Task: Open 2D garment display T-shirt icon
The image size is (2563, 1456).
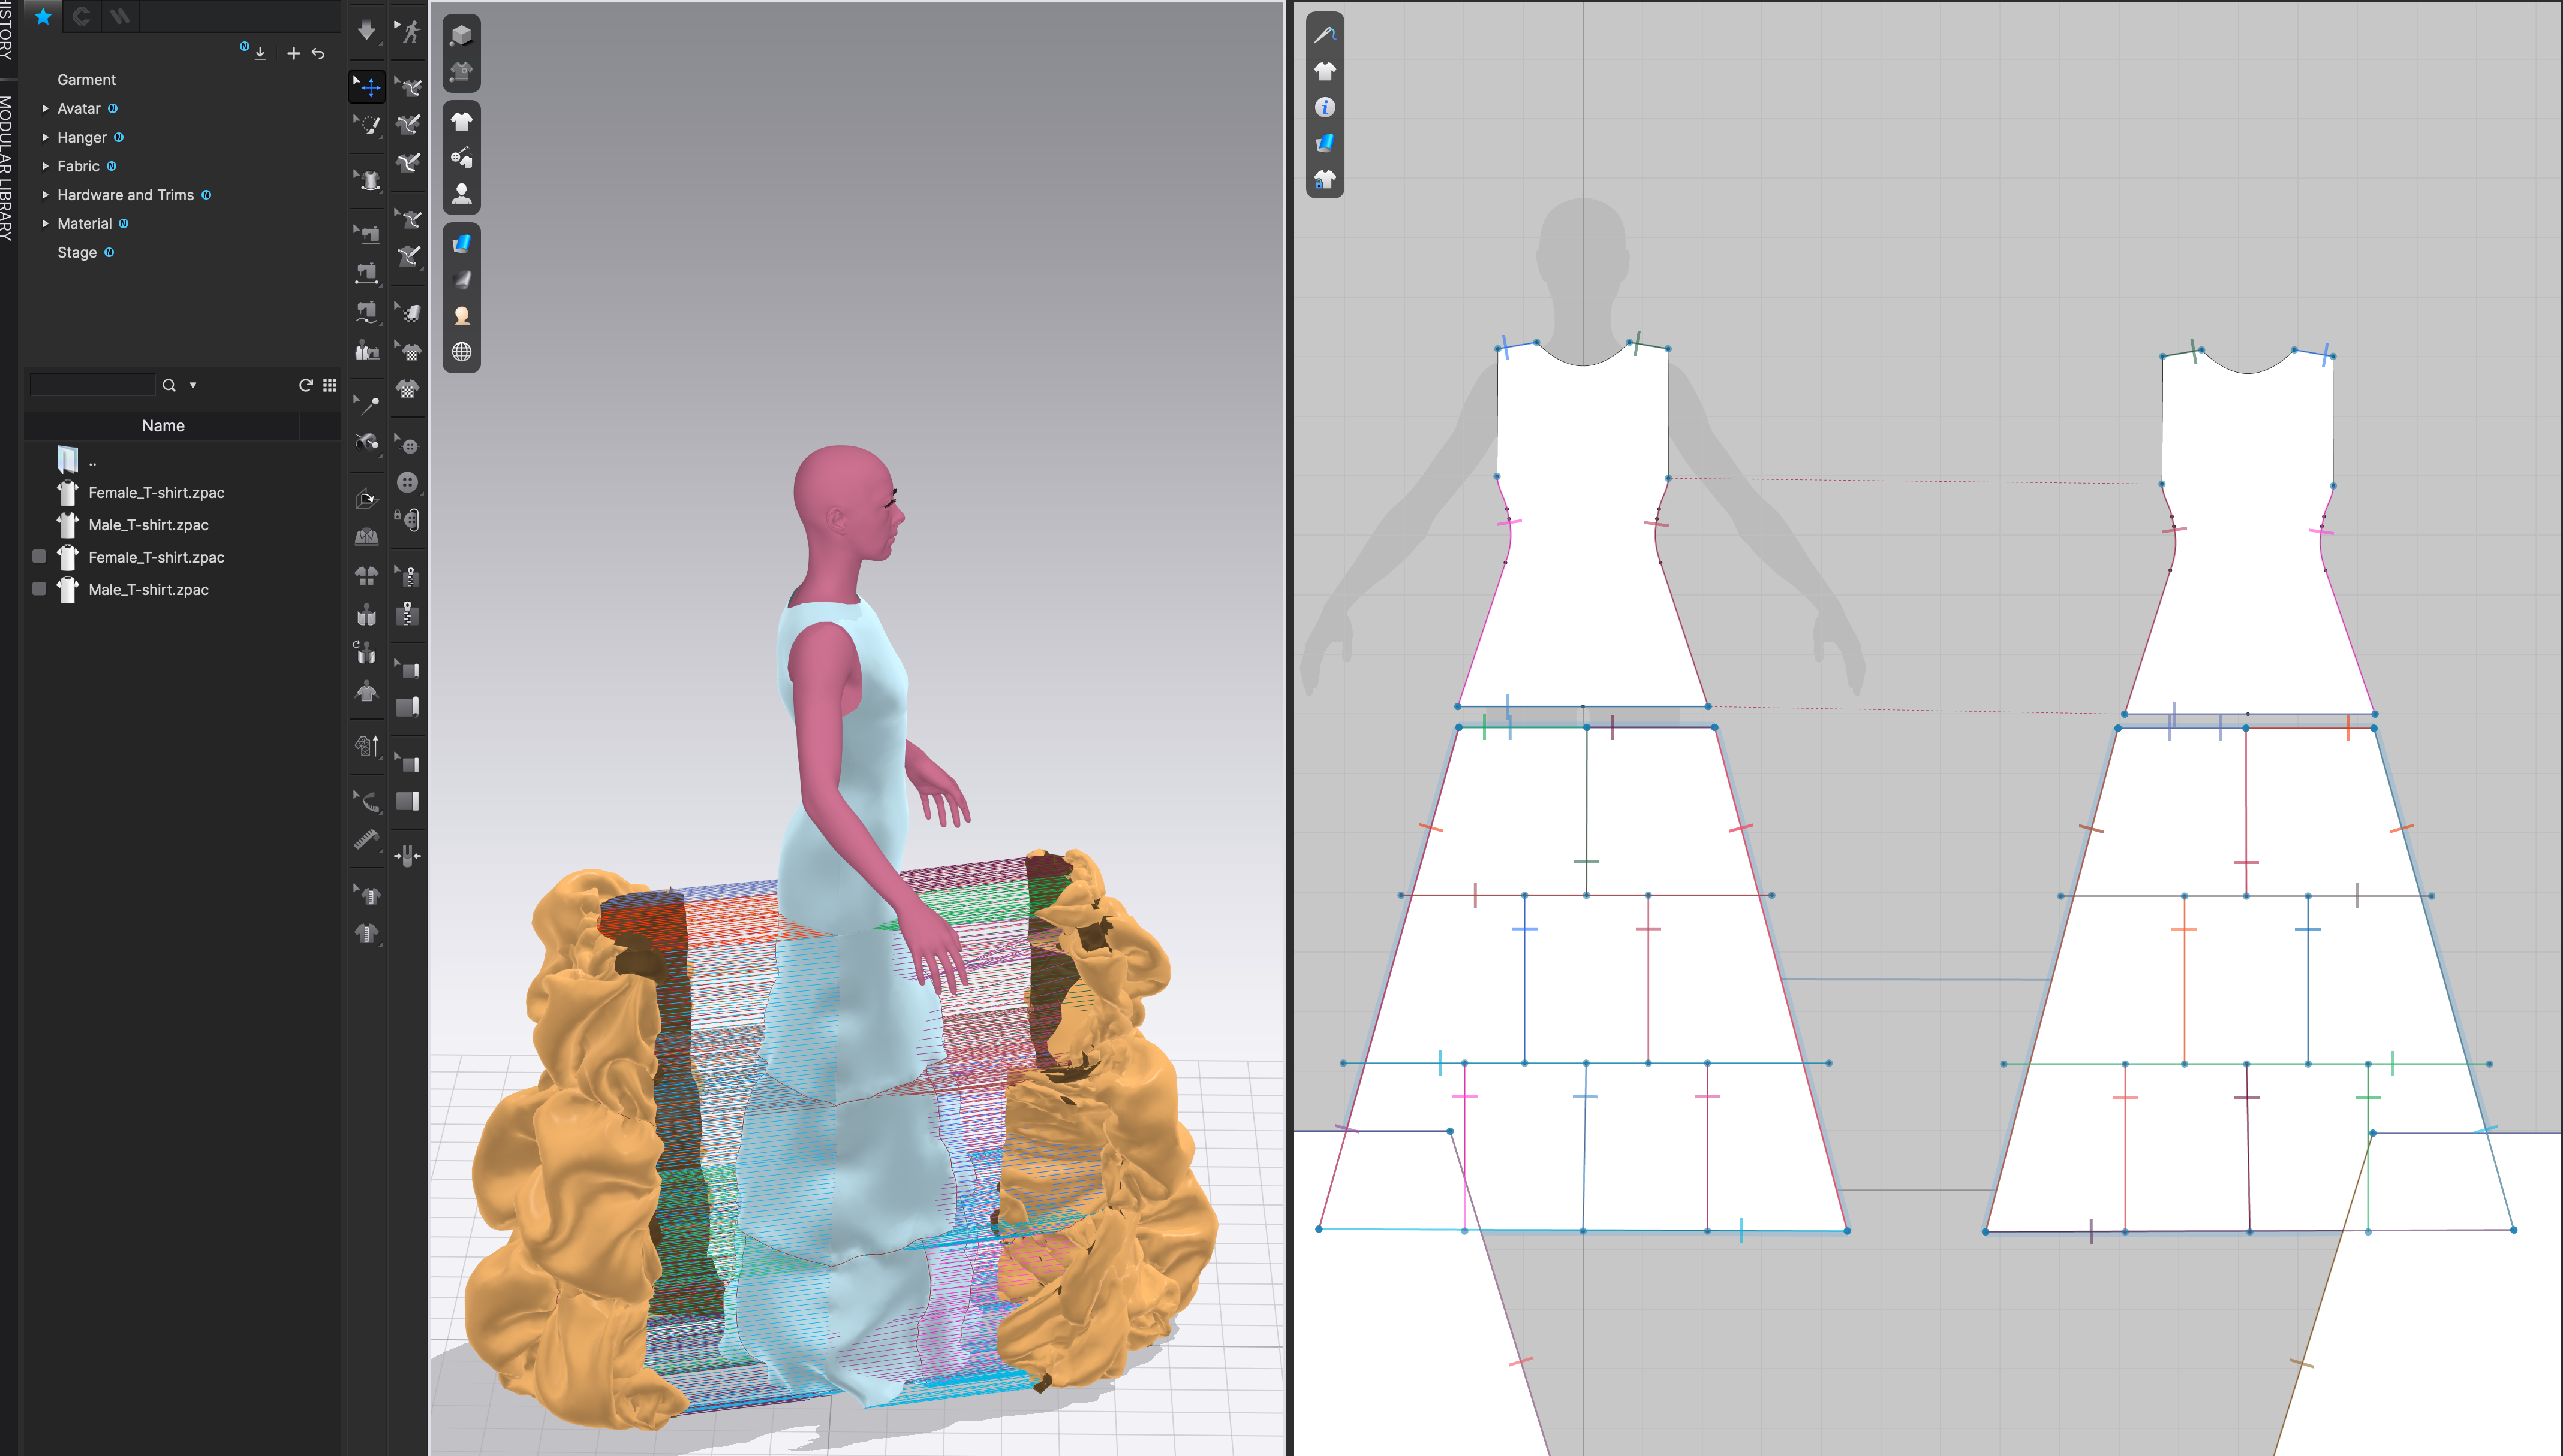Action: [1325, 71]
